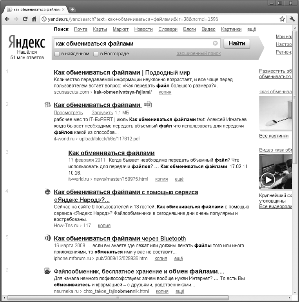The image size is (299, 302).
Task: Open the "расширенный поиск" link
Action: [198, 53]
